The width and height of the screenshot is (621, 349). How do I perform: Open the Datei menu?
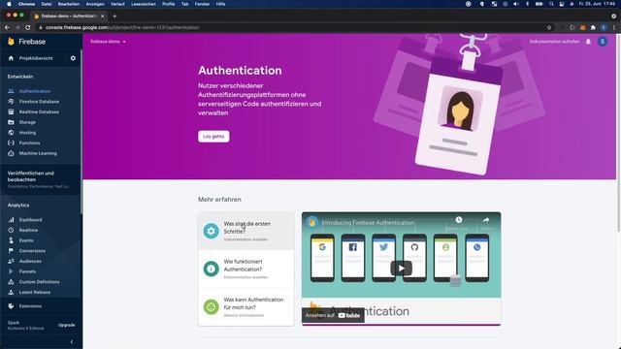(47, 4)
